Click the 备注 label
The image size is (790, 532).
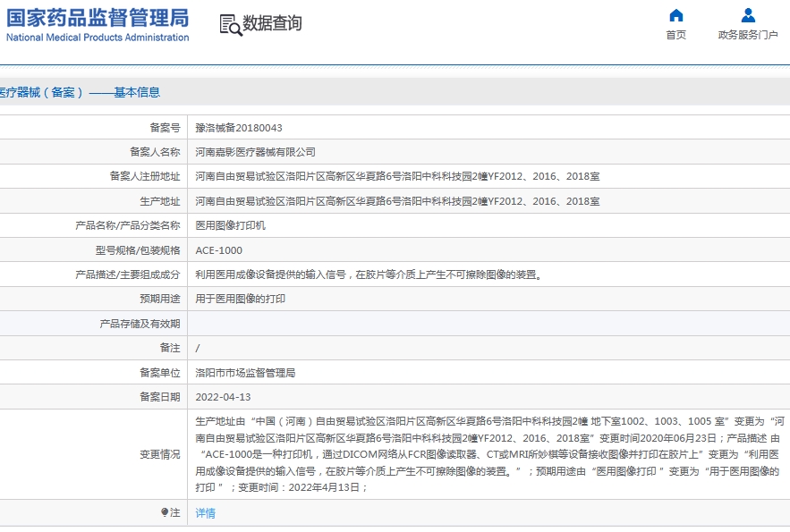tap(170, 348)
